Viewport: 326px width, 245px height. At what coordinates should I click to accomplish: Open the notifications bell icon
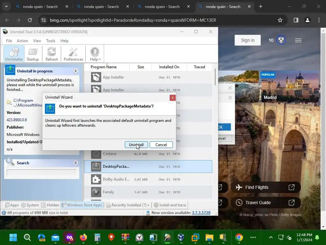pos(317,237)
